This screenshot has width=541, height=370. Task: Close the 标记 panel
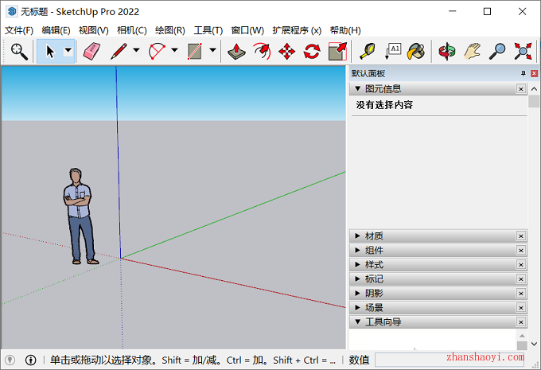pos(521,278)
